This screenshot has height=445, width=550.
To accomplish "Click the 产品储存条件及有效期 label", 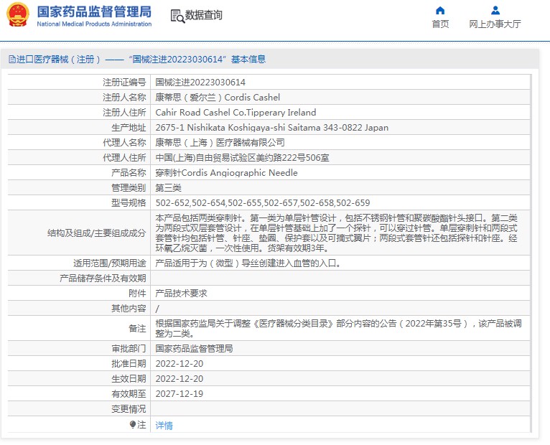I will click(103, 278).
